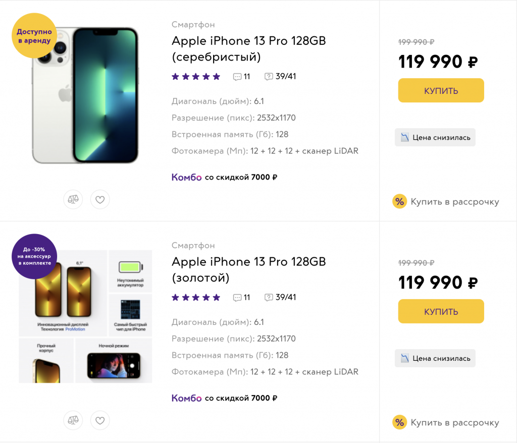Open gold iPhone 13 Pro title link

248,269
